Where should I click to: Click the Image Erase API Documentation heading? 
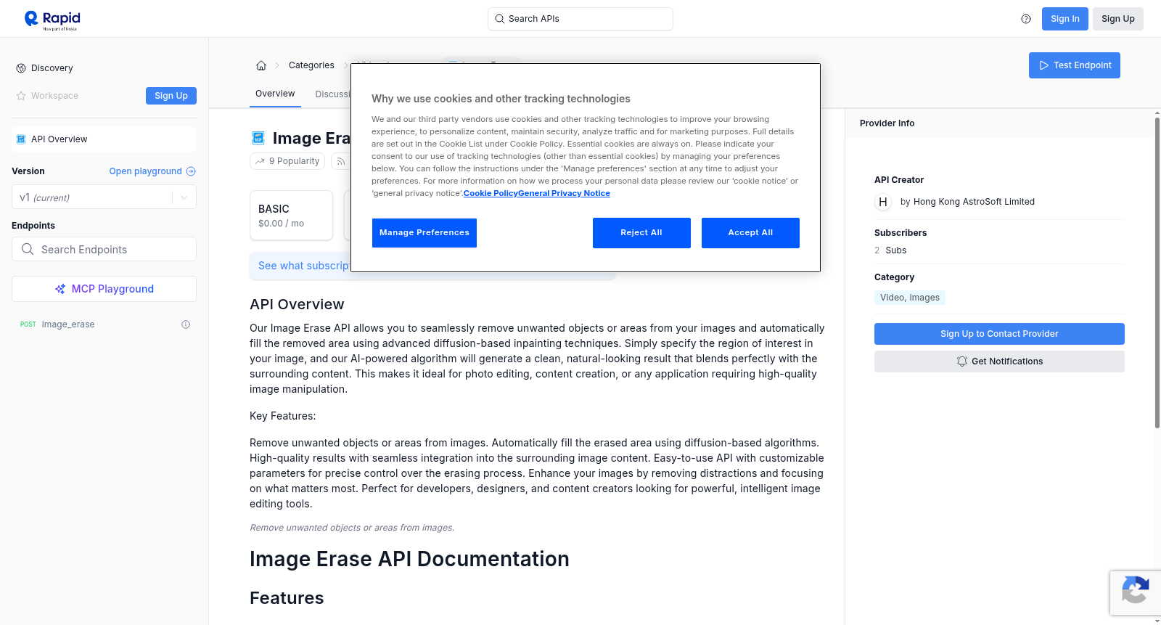pos(409,559)
